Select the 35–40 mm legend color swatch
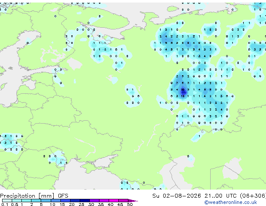Screen dimensions: 266x206 pos(104,201)
